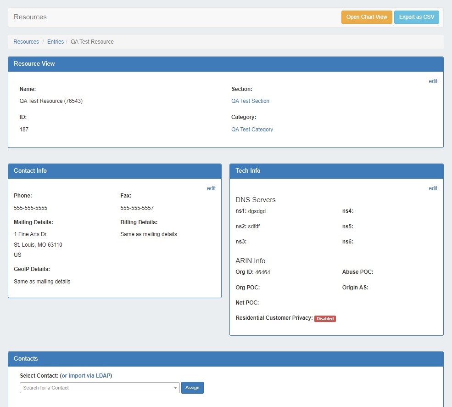
Task: Click the red Disabled privacy badge
Action: pyautogui.click(x=325, y=319)
